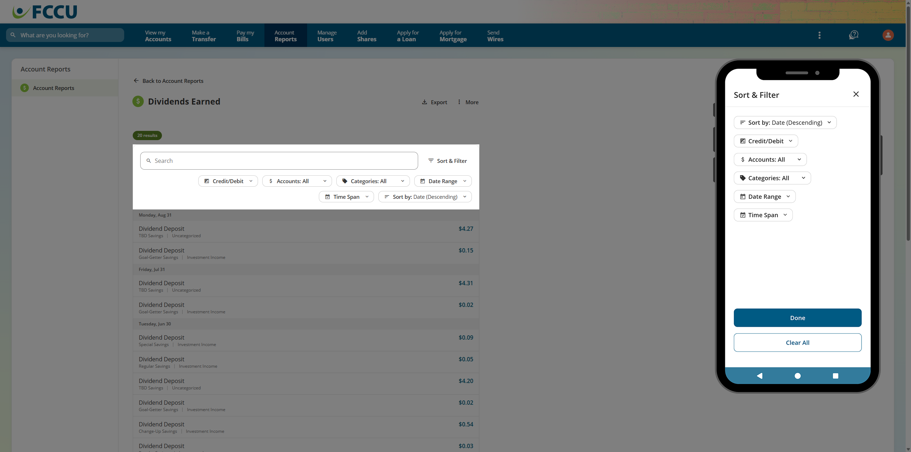911x452 pixels.
Task: Open Date Range dropdown in phone panel
Action: click(x=764, y=196)
